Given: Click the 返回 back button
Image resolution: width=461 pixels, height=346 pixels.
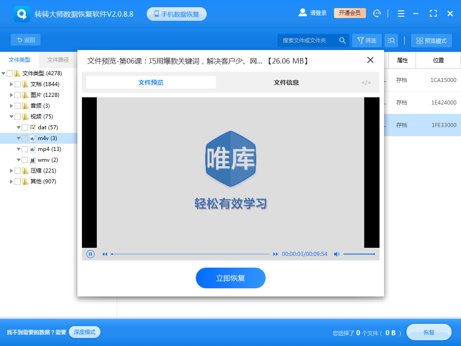Looking at the screenshot, I should (26, 40).
